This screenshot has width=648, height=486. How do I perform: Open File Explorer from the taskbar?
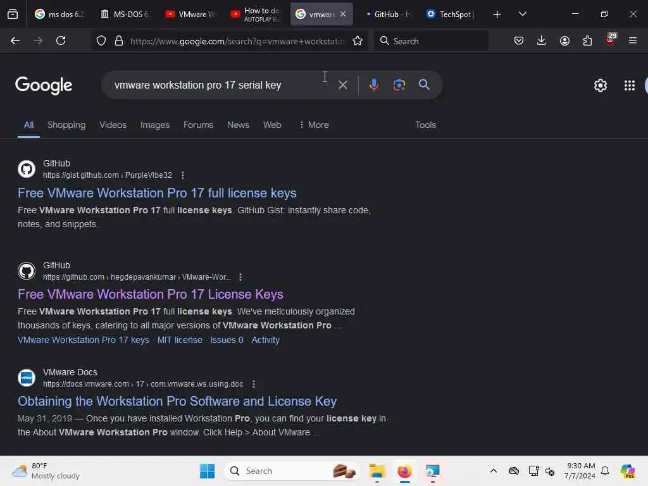377,471
